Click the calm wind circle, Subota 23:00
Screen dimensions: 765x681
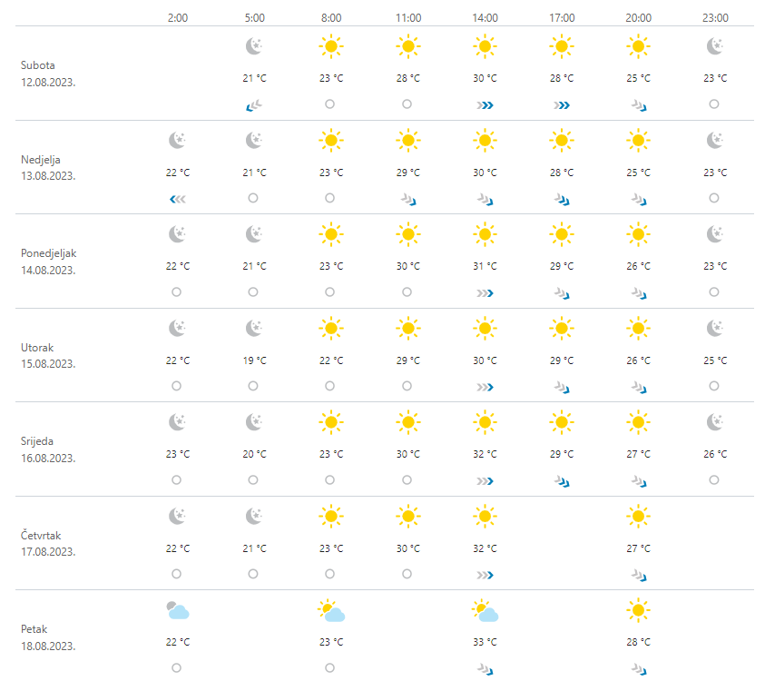pyautogui.click(x=714, y=104)
